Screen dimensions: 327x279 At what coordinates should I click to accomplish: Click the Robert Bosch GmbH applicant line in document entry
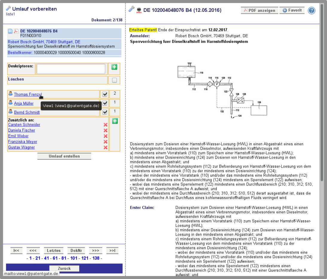pos(44,42)
